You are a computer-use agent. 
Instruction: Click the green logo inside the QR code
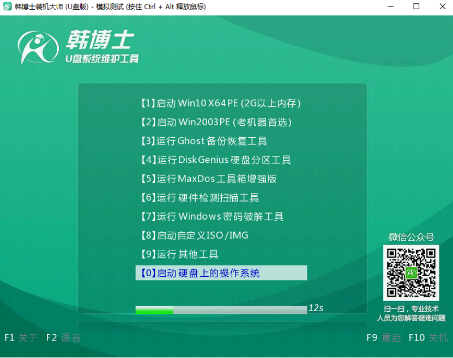click(x=411, y=272)
